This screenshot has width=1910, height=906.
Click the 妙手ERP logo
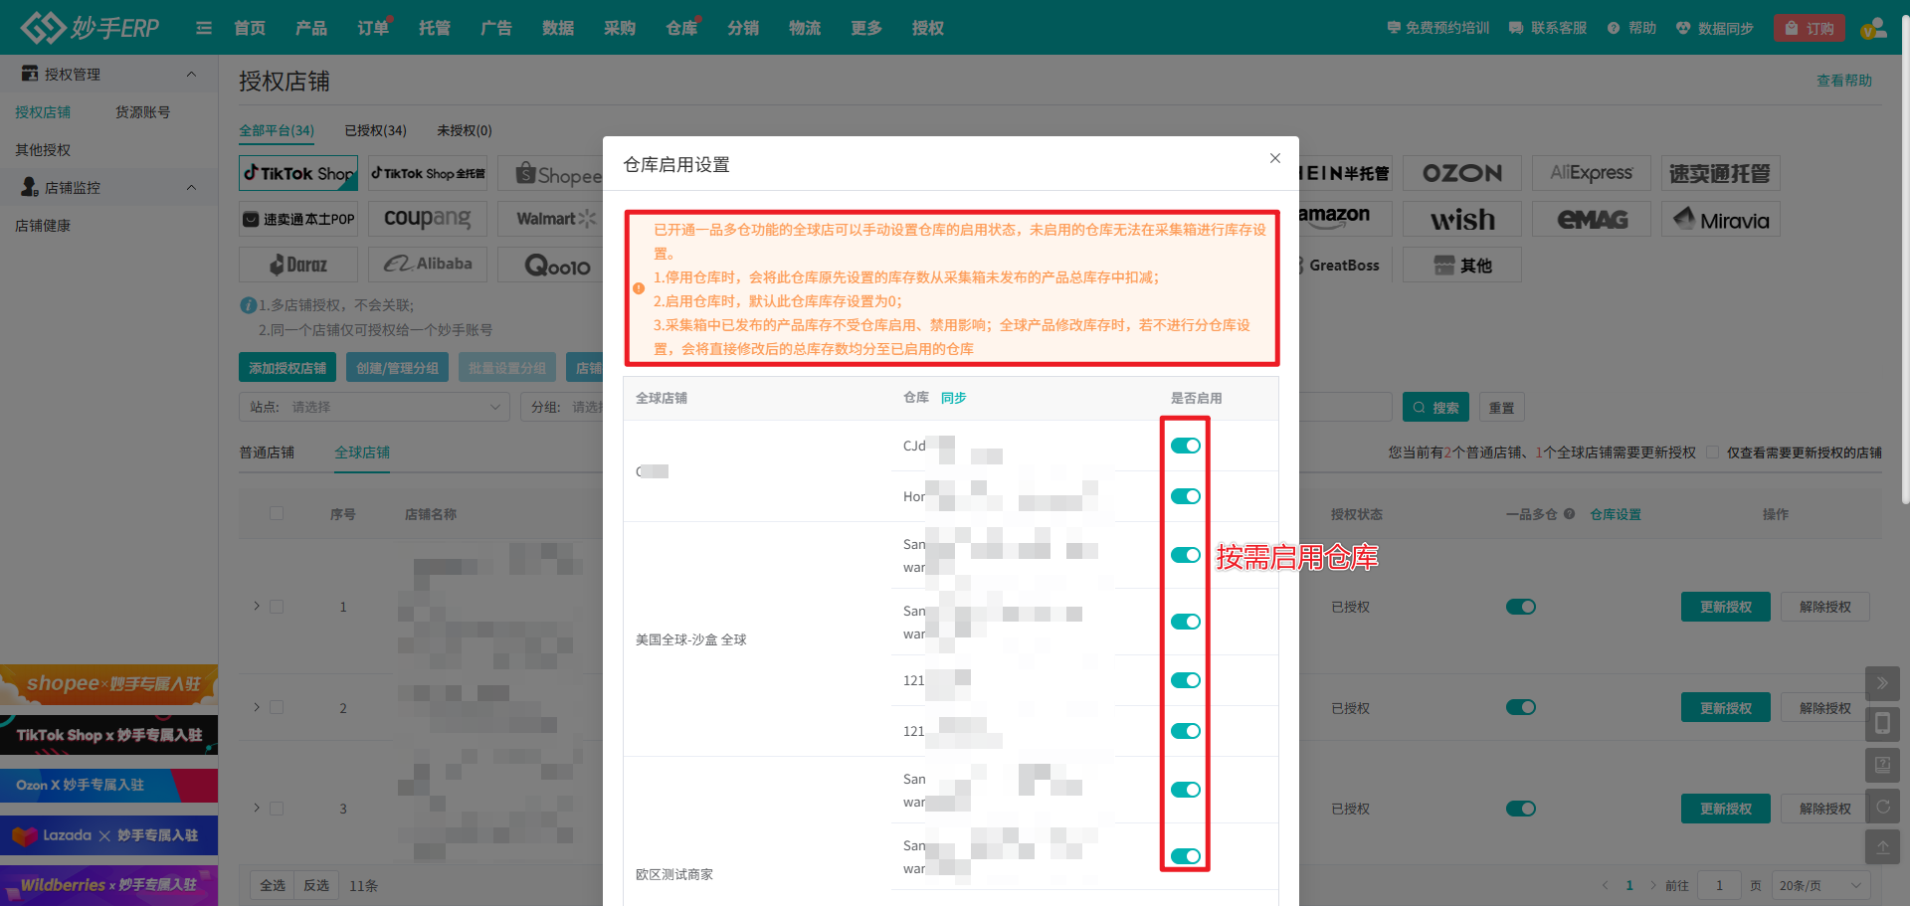click(91, 27)
